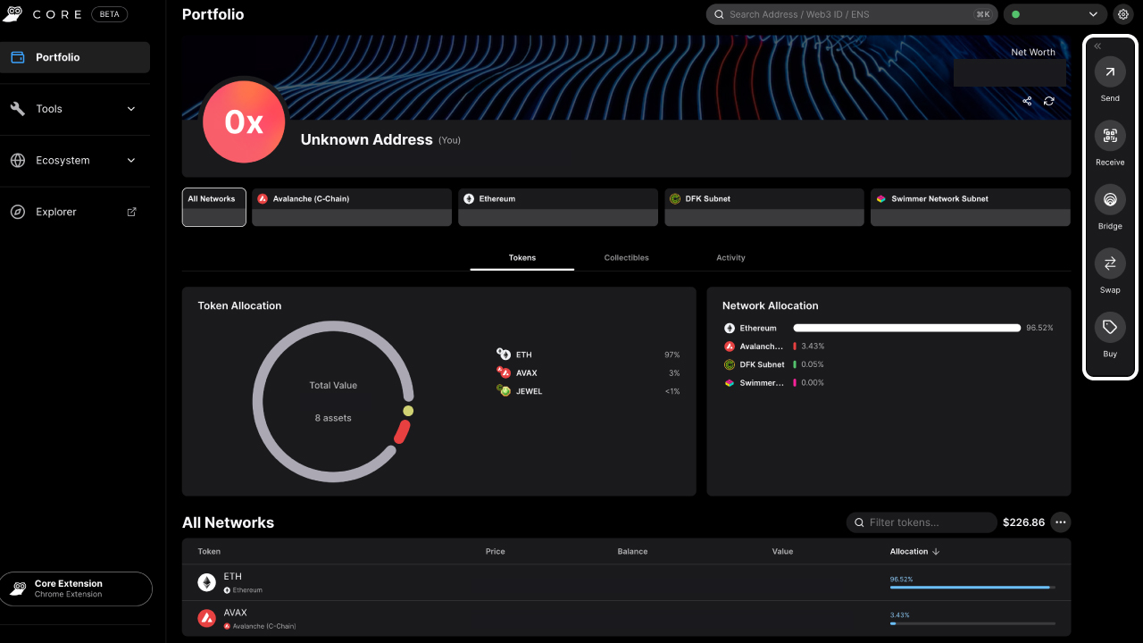Click the AVAX token icon in table row
Viewport: 1143px width, 643px height.
[x=206, y=618]
